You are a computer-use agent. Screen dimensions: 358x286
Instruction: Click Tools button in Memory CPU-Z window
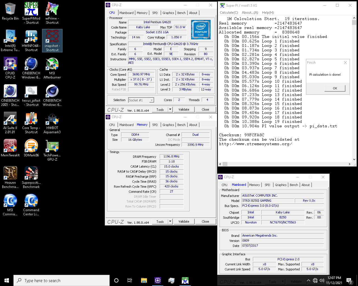point(160,221)
